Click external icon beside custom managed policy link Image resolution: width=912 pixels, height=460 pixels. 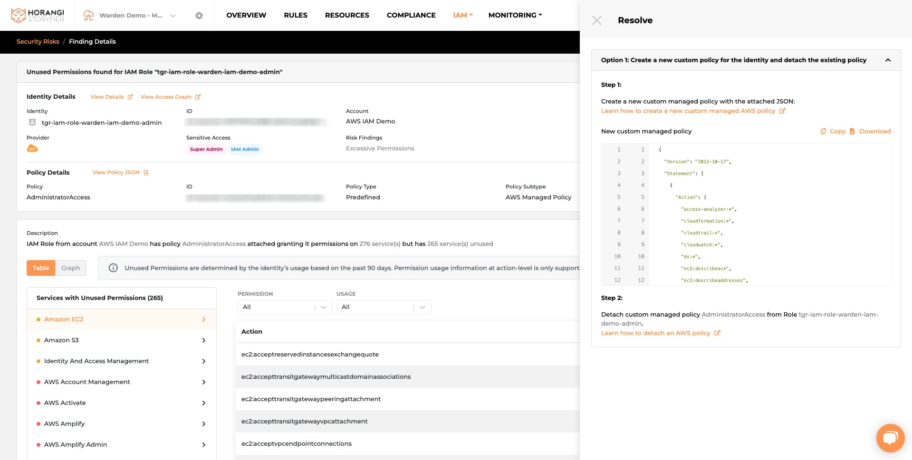[782, 111]
